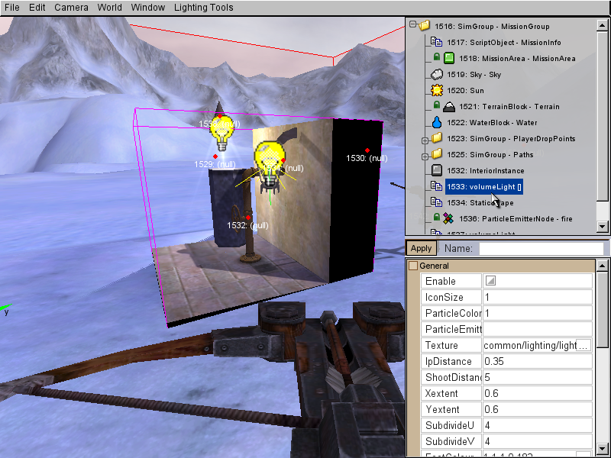Expand the SimGroup PlayerDropPoints node
This screenshot has width=611, height=458.
[425, 139]
